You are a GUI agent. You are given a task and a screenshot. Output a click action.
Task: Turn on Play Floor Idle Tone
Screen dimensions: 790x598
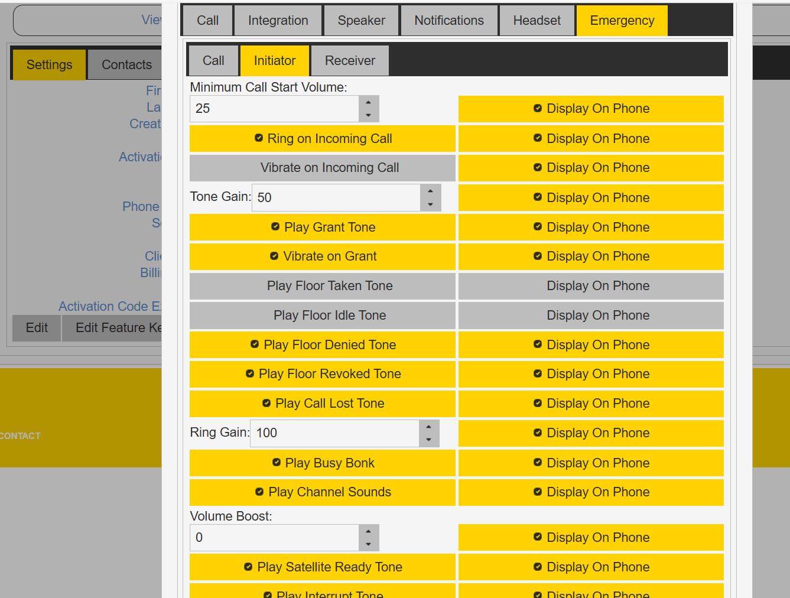[323, 316]
